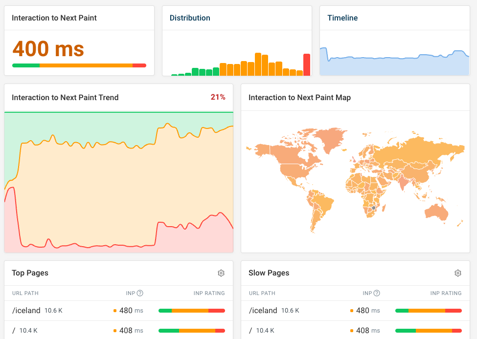Click URL PATH column header in Top Pages
477x339 pixels.
25,294
